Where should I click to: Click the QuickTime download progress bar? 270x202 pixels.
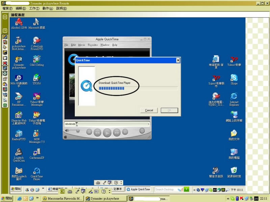pos(138,88)
